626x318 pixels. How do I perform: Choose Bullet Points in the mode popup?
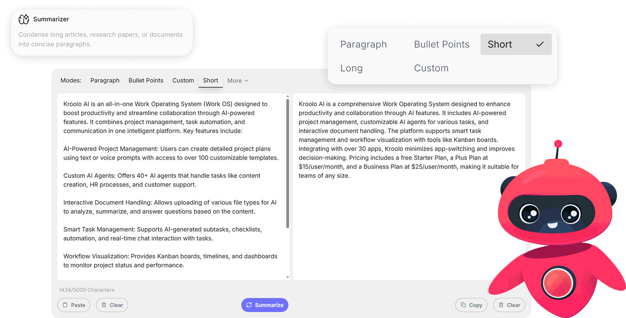tap(442, 44)
